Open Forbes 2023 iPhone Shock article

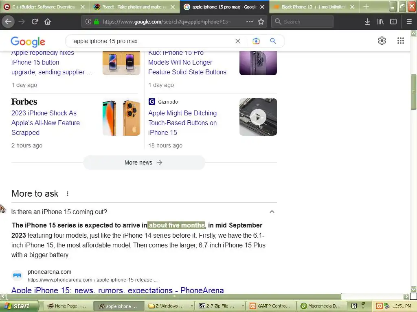46,123
